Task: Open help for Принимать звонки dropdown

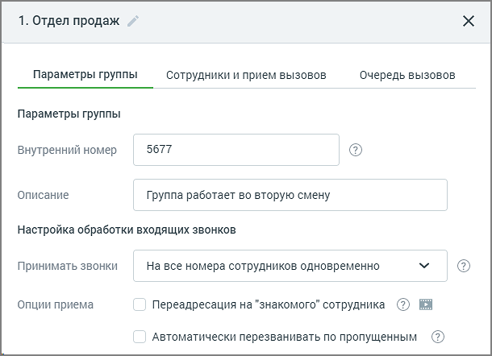Action: click(x=464, y=266)
